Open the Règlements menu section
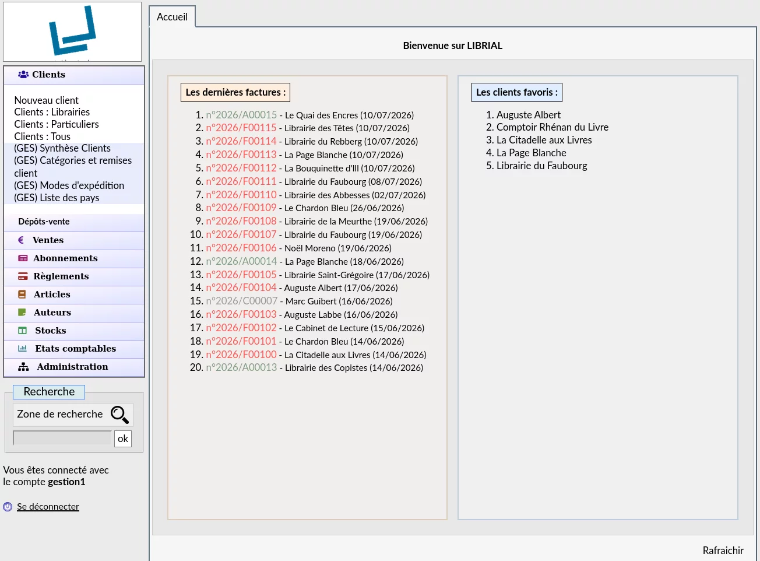This screenshot has width=760, height=561. click(74, 276)
